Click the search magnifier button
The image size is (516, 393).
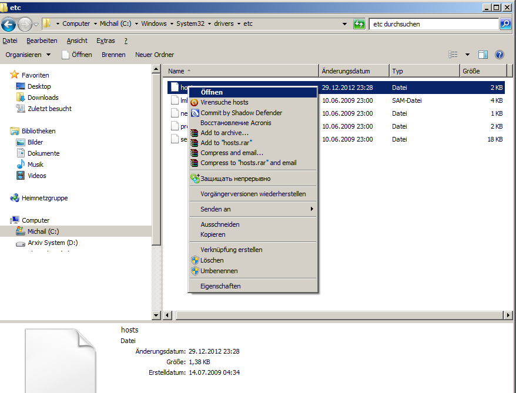505,24
